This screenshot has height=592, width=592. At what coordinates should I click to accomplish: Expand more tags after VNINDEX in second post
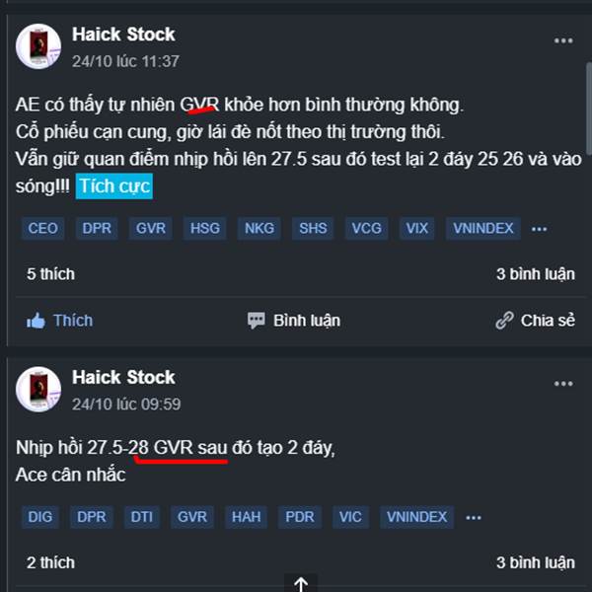coord(474,517)
